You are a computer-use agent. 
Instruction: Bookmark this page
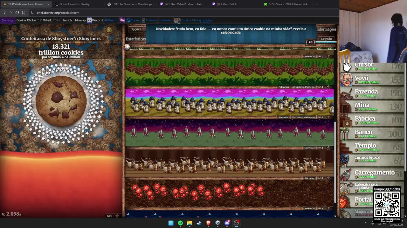tap(24, 13)
